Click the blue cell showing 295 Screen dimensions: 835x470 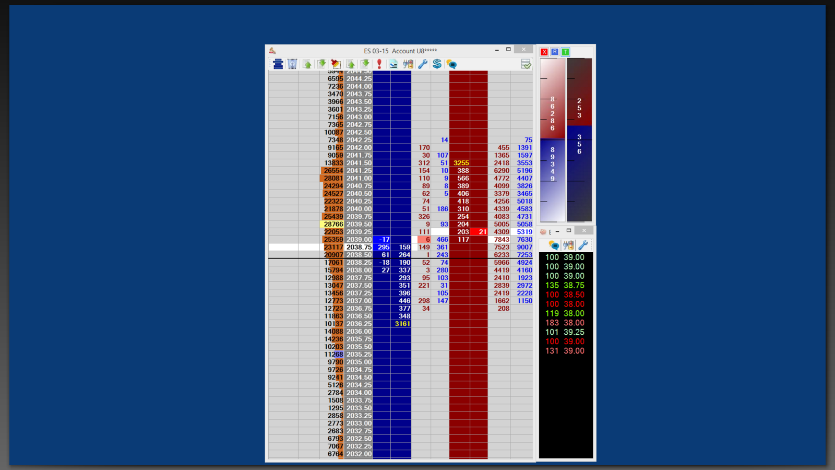point(381,247)
